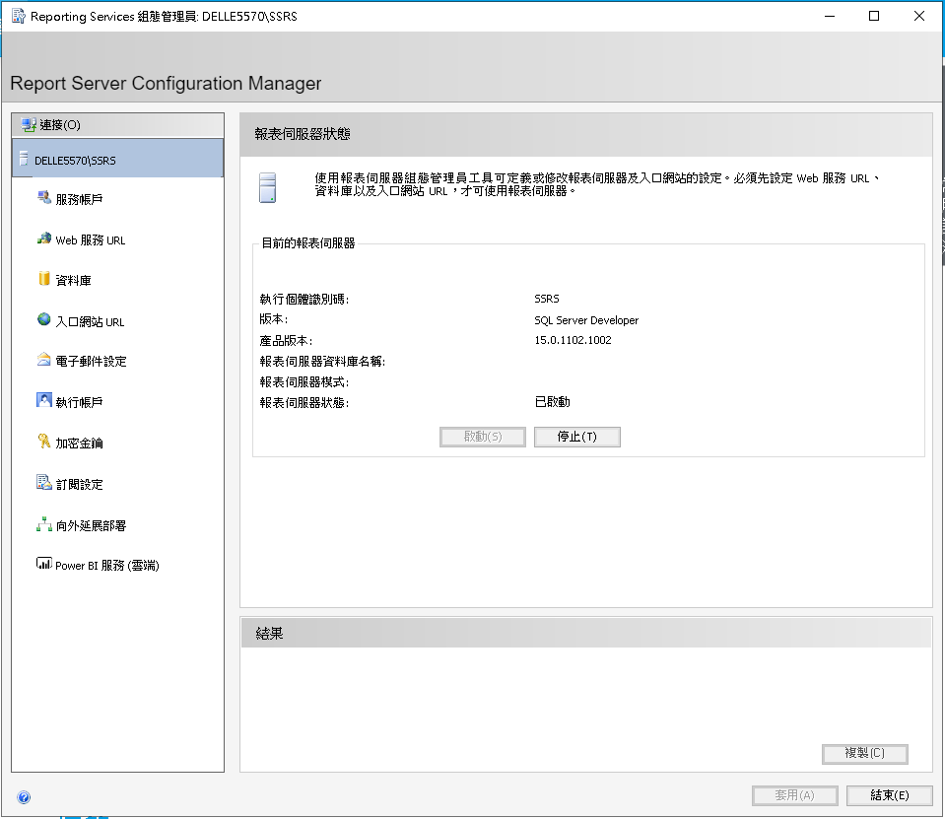This screenshot has width=945, height=819.
Task: Click the 連接(O) connect icon
Action: 29,125
